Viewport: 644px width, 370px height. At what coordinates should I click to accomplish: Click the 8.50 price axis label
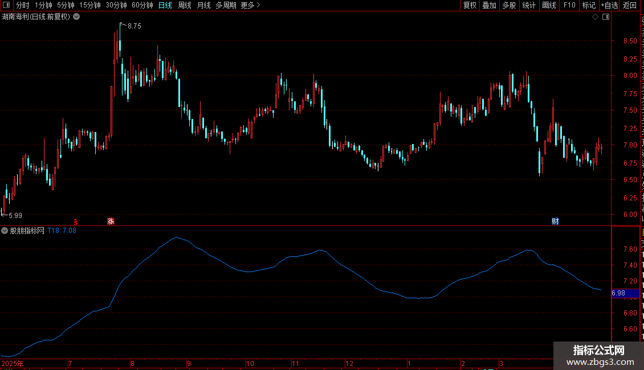pos(630,40)
